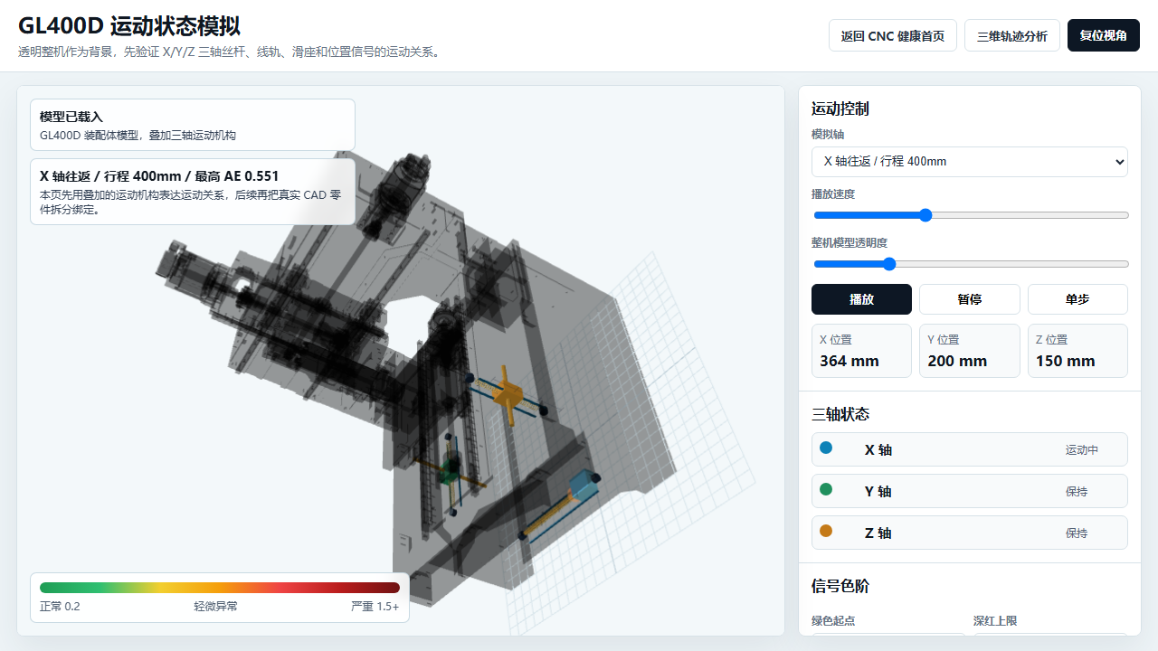Click the X 轴往返 行程 400mm info card
1158x651 pixels.
[193, 192]
